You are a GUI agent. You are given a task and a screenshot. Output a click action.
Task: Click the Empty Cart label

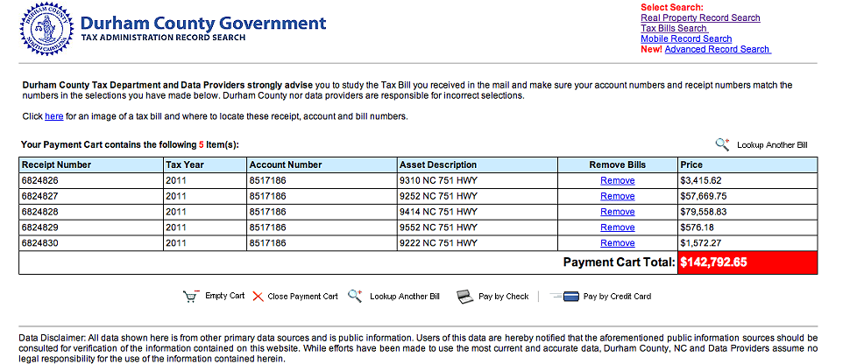[224, 296]
